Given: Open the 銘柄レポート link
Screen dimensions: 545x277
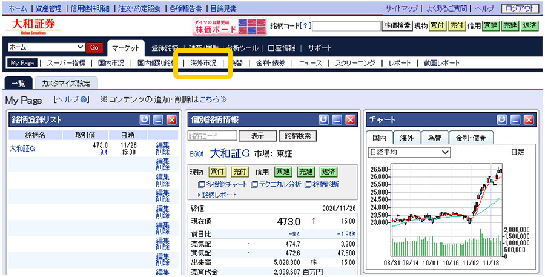Looking at the screenshot, I should [217, 195].
